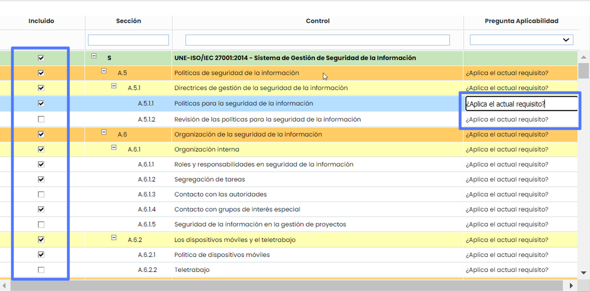Click the Sección filter text box
Screen dimensions: 590x292
[128, 40]
